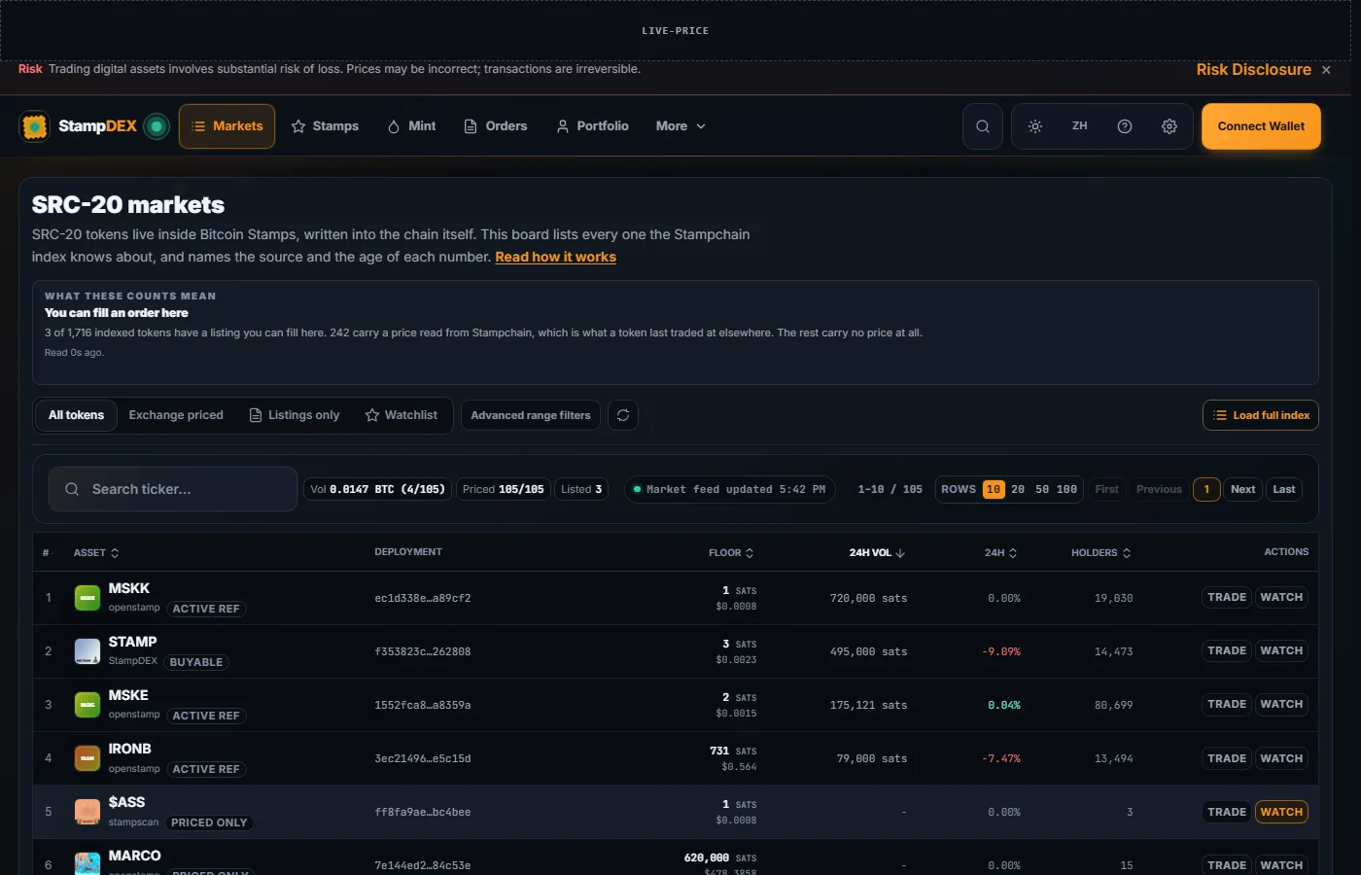Screen dimensions: 1361x875
Task: Sort by the Holders column
Action: tap(1101, 552)
